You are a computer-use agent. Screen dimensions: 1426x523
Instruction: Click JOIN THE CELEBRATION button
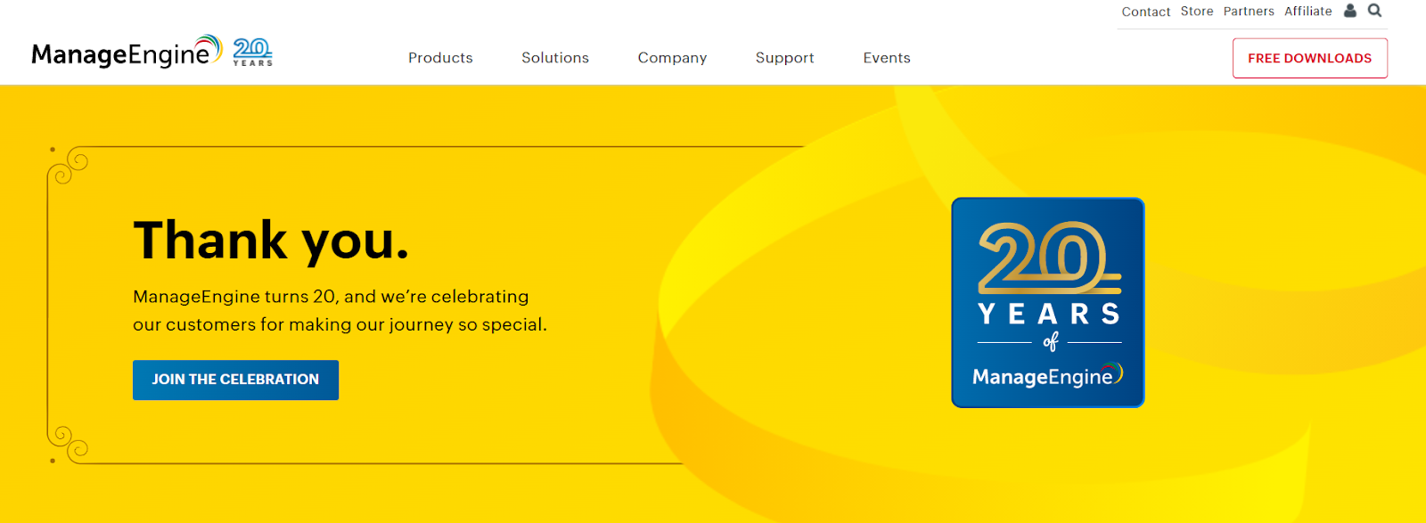click(x=235, y=380)
